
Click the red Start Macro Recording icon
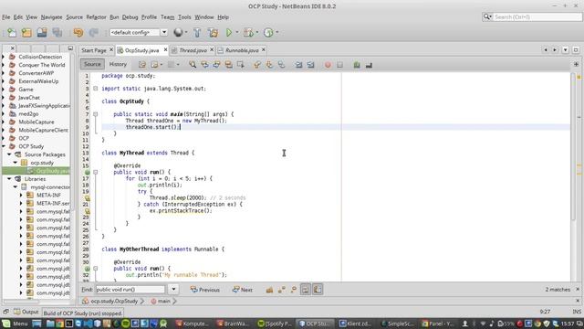(x=328, y=65)
